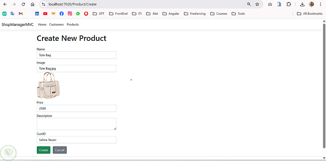Viewport: 326px width, 161px height.
Task: Expand the Freelancing bookmarks folder
Action: (195, 13)
